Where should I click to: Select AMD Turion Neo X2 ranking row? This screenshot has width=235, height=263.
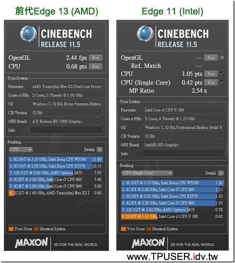pyautogui.click(x=56, y=193)
